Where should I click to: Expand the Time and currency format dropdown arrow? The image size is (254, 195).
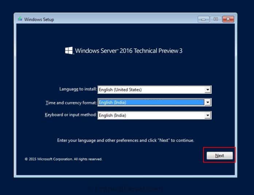[x=208, y=102]
